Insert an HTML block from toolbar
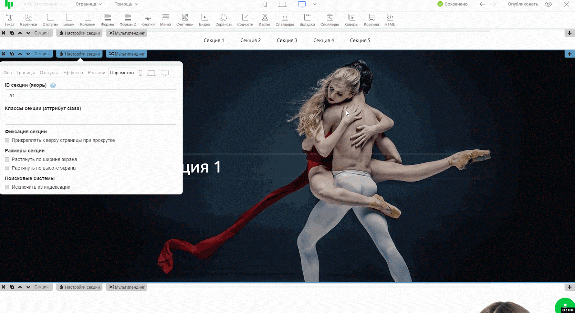This screenshot has height=313, width=575. pyautogui.click(x=390, y=20)
